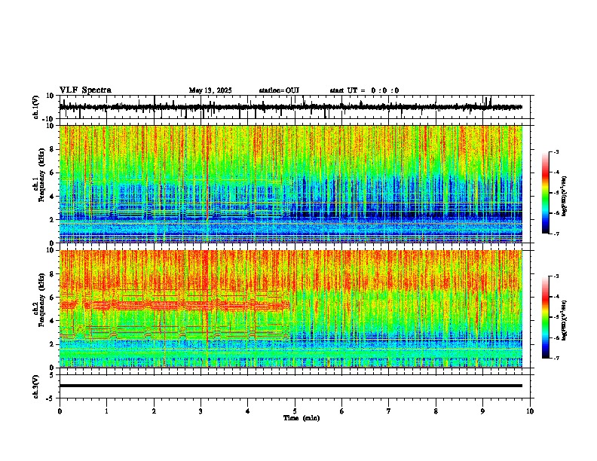Click the "8" tick on ch.1 frequency axis

[x=53, y=149]
